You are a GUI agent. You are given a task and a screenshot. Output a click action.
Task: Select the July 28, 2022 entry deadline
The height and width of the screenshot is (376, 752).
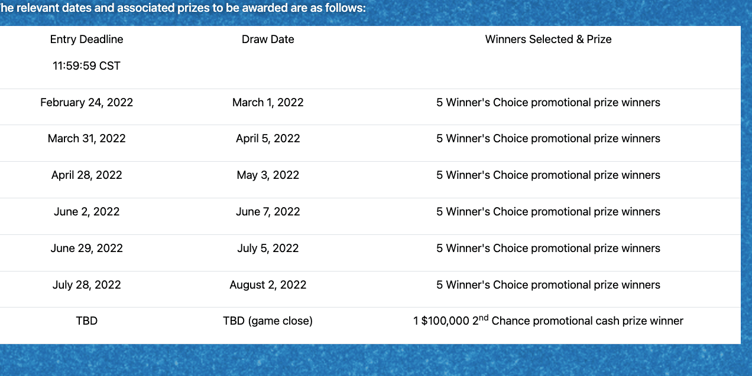click(x=86, y=285)
